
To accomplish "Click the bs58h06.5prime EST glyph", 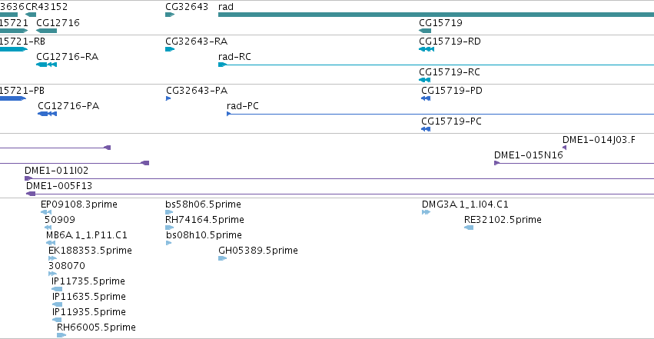I will (169, 212).
